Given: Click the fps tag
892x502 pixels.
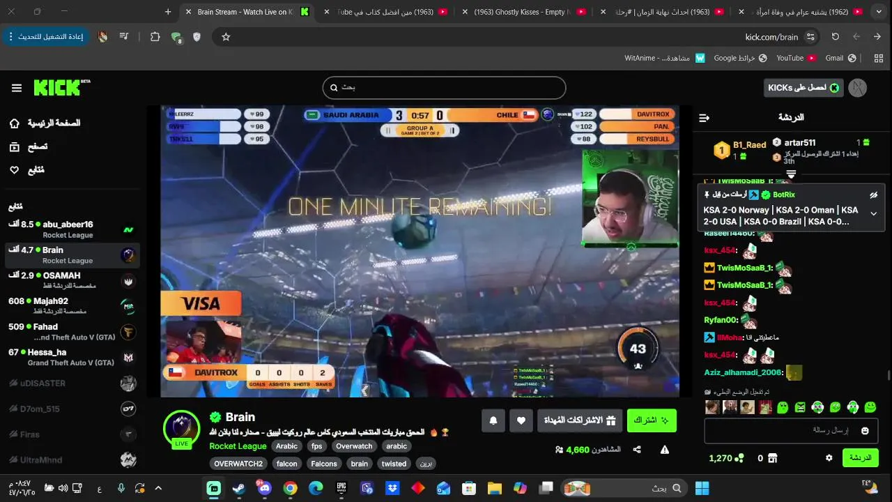Looking at the screenshot, I should pos(317,446).
